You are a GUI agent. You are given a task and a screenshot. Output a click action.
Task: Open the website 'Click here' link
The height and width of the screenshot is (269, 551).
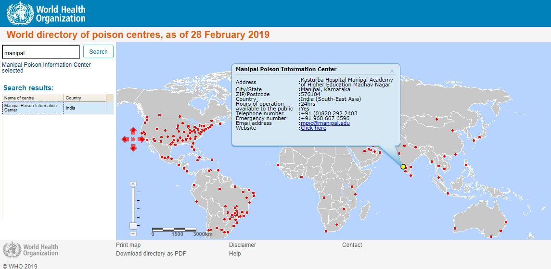(x=313, y=128)
